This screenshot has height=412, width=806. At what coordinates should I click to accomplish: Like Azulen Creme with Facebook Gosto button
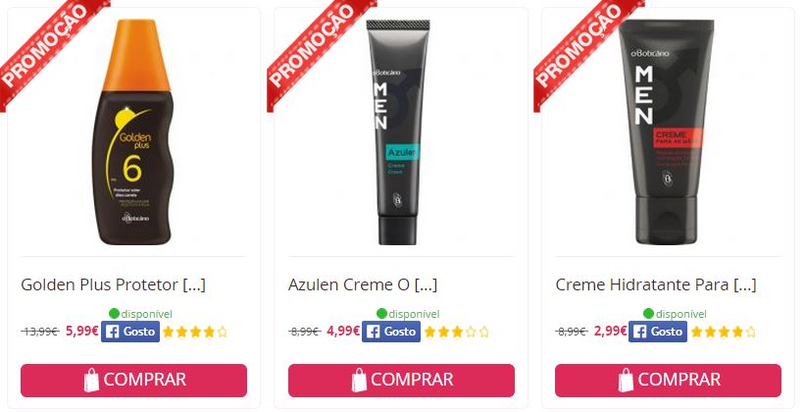tap(391, 332)
